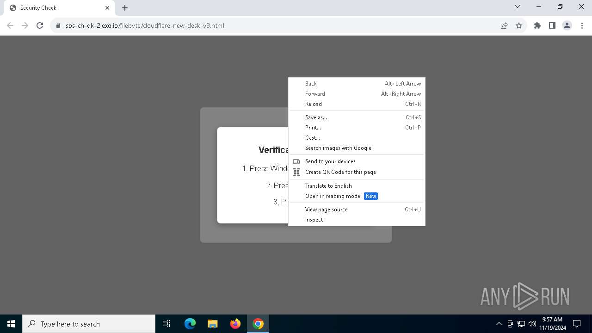The width and height of the screenshot is (592, 333).
Task: Open the network tray icon
Action: pyautogui.click(x=521, y=324)
